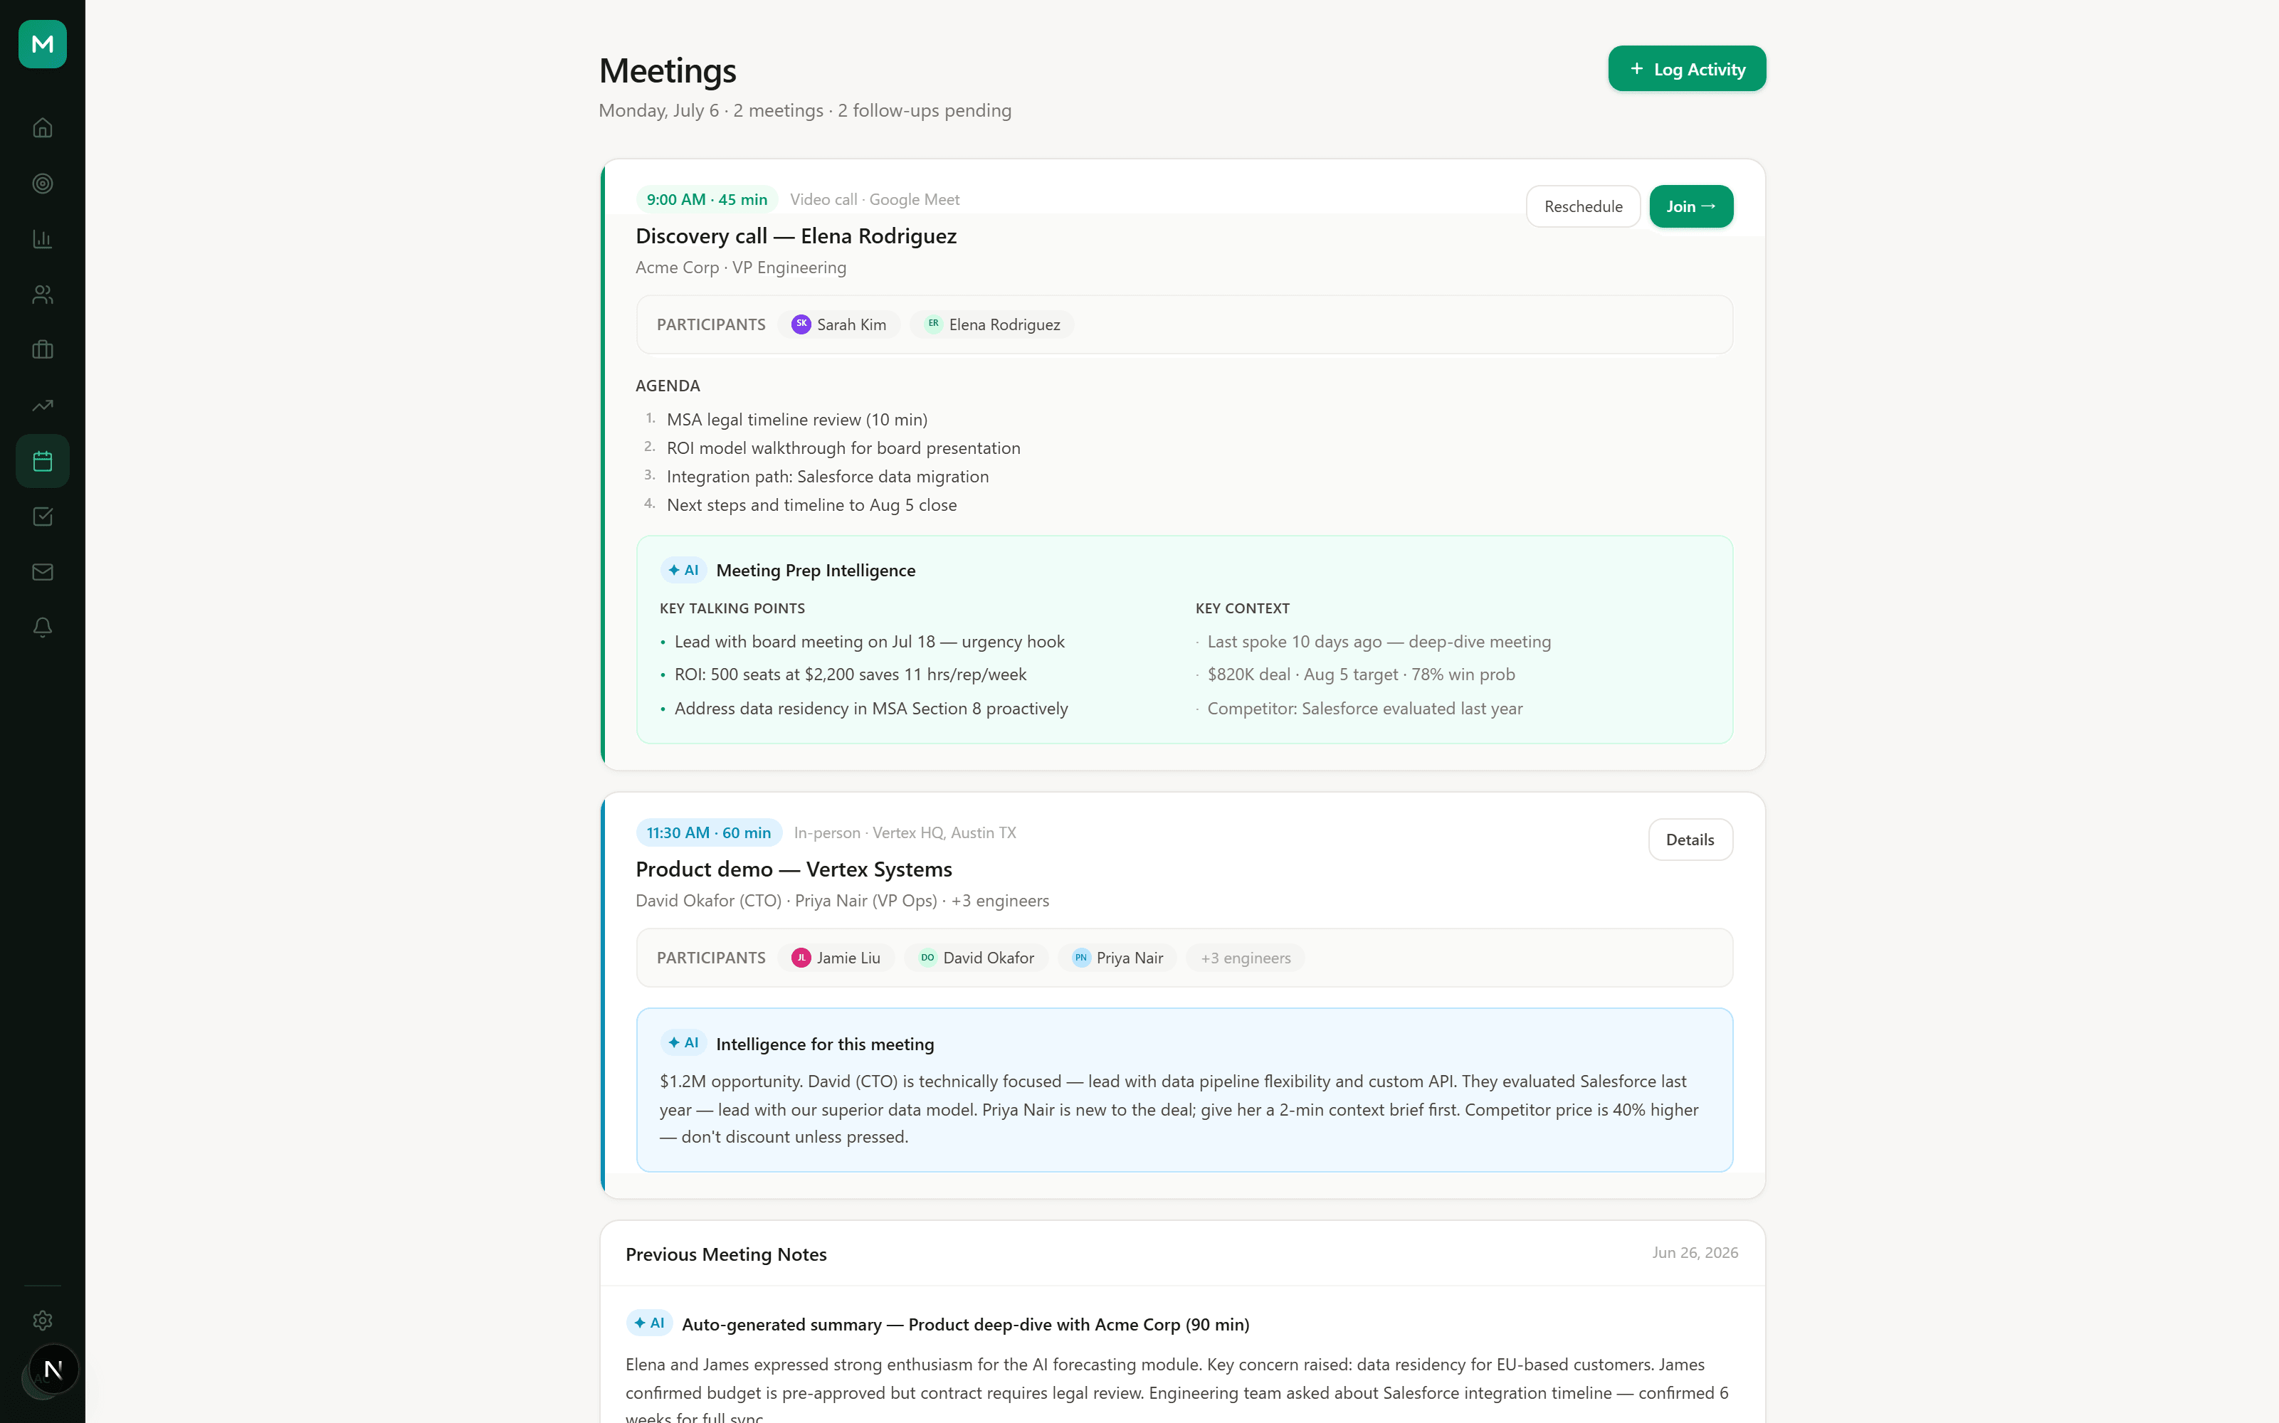Viewport: 2279px width, 1423px height.
Task: Click Acme Corp · VP Engineering subtitle
Action: click(x=741, y=268)
